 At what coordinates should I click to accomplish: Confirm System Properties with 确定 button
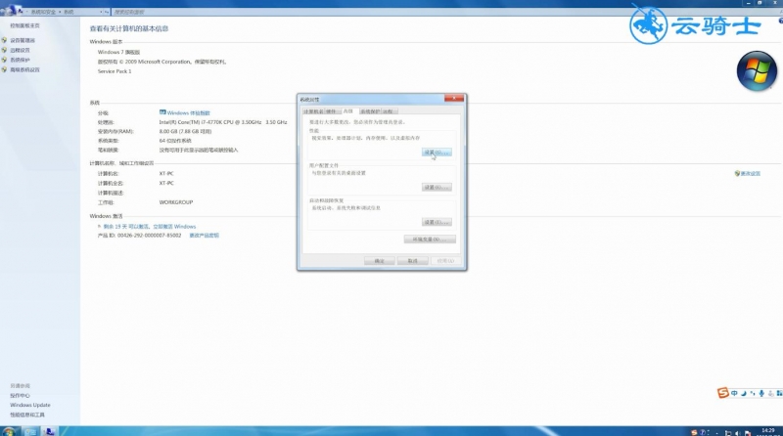click(x=380, y=261)
